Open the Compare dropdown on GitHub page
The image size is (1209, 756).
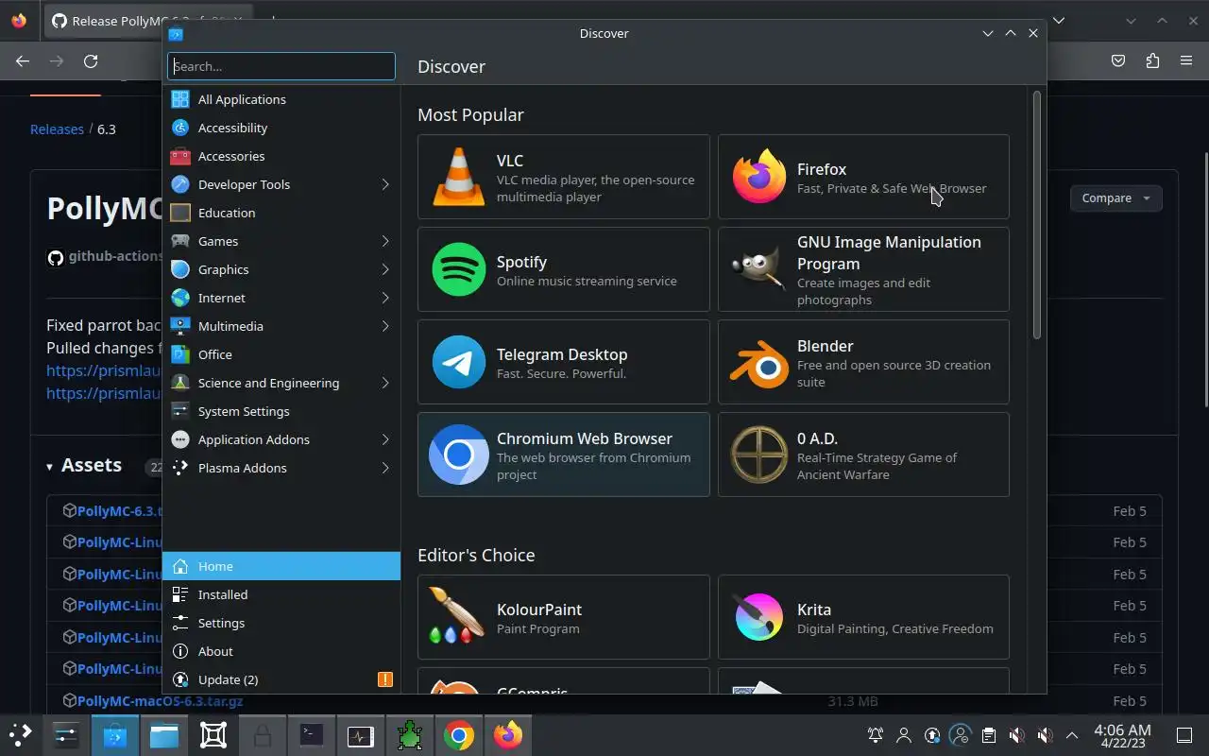[1115, 198]
